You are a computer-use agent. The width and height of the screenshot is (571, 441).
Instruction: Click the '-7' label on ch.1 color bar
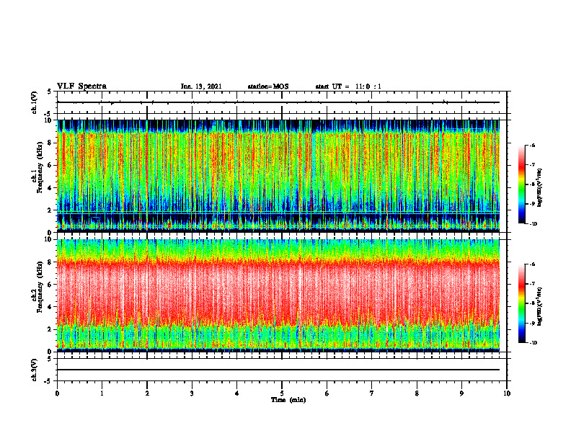(532, 165)
